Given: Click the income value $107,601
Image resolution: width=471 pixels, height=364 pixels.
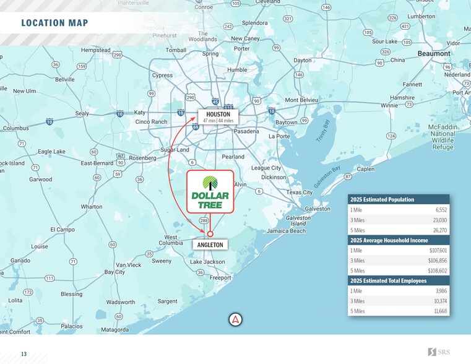Looking at the screenshot, I should click(x=438, y=251).
